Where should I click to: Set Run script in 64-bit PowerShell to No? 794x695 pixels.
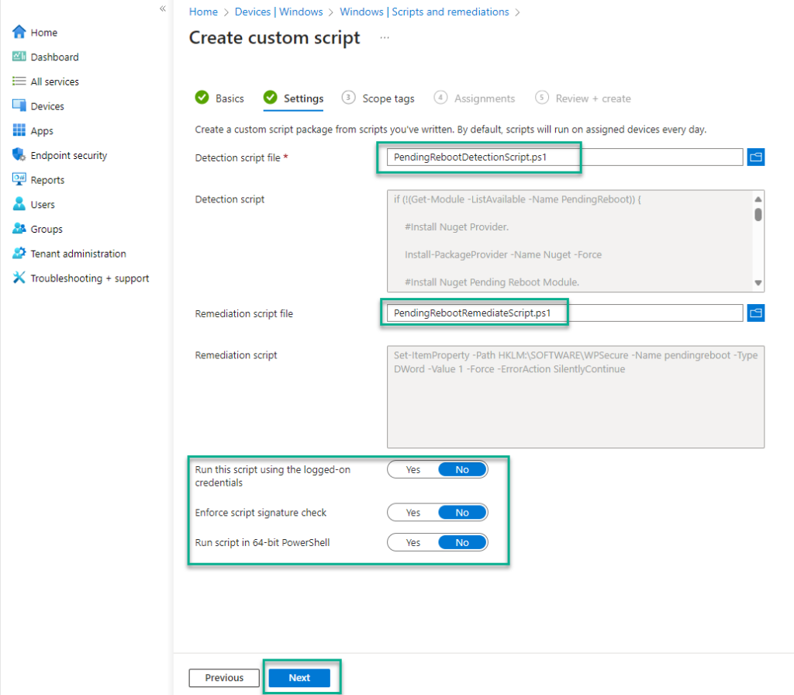[462, 542]
